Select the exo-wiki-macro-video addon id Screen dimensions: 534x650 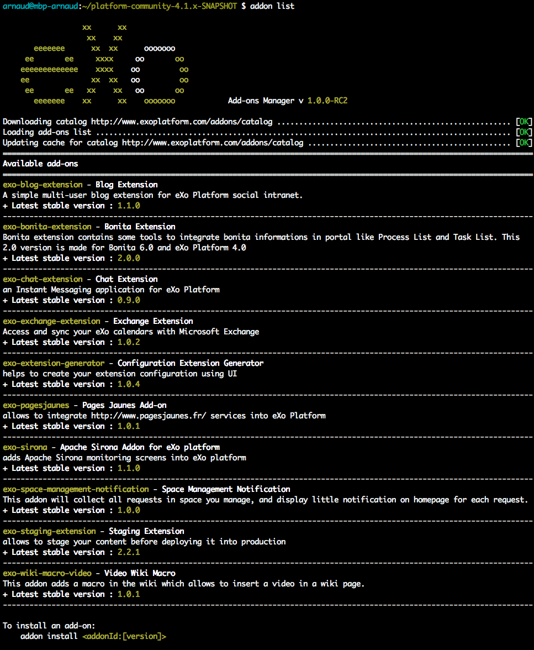pyautogui.click(x=47, y=573)
